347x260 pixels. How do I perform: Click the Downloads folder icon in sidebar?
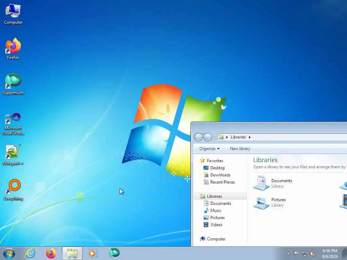[206, 175]
